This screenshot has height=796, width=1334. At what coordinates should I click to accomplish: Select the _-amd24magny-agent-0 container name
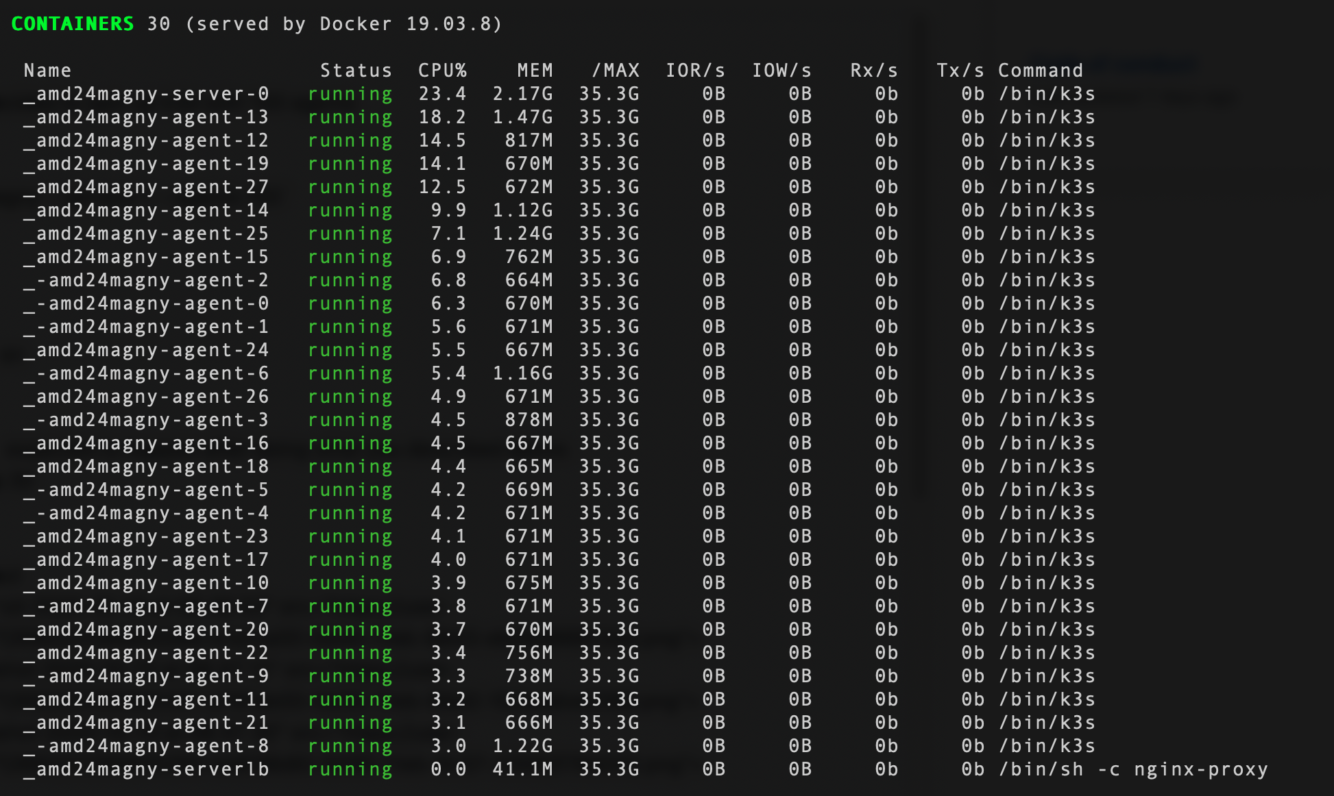pos(147,303)
